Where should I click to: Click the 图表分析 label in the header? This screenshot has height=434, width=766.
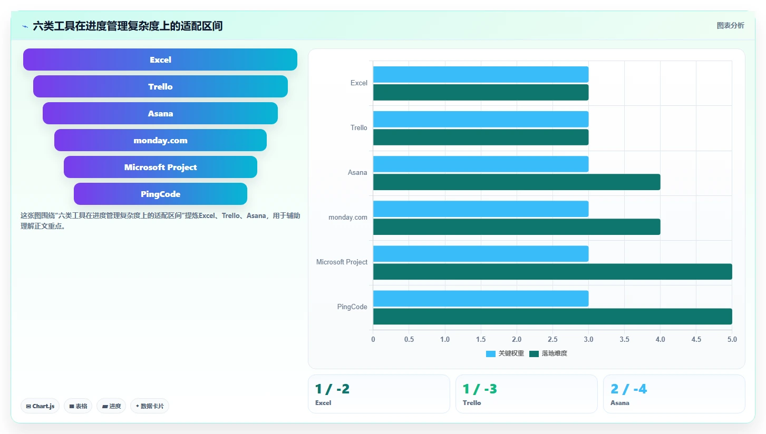tap(730, 25)
